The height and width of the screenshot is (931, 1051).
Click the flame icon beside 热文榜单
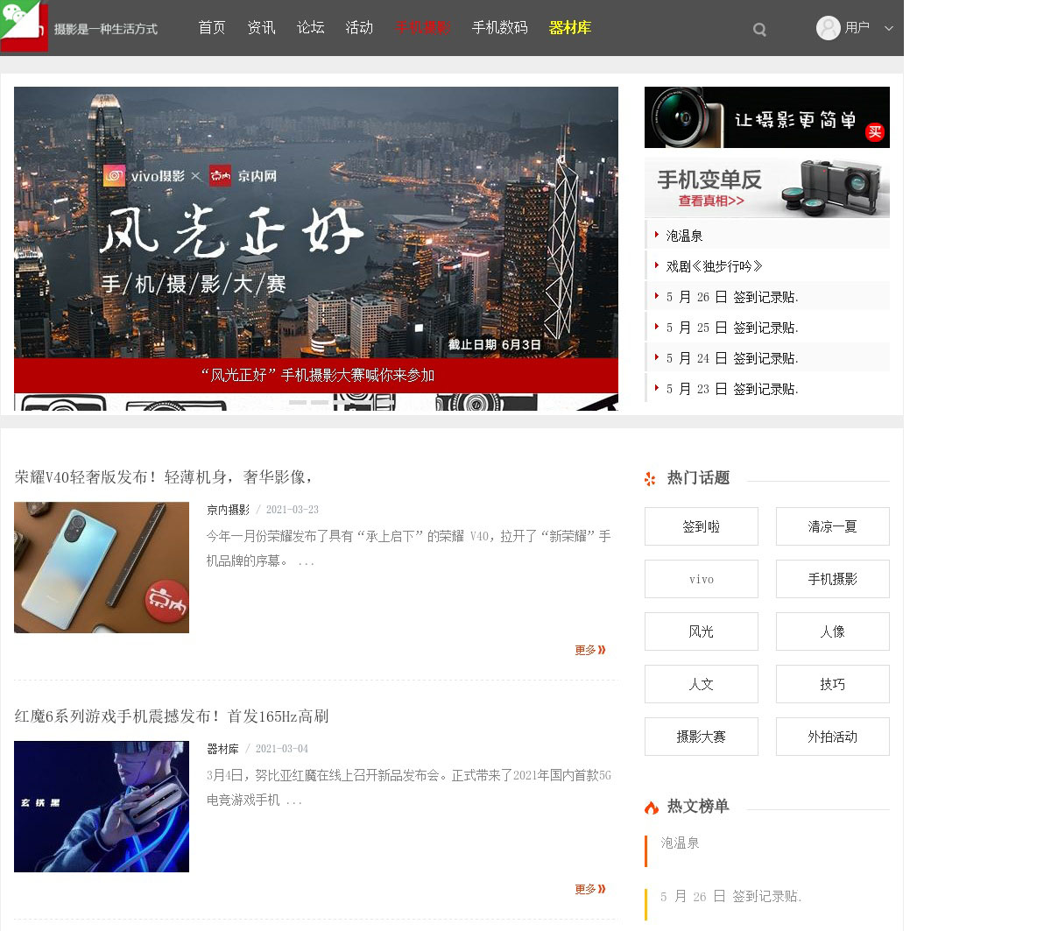tap(652, 808)
